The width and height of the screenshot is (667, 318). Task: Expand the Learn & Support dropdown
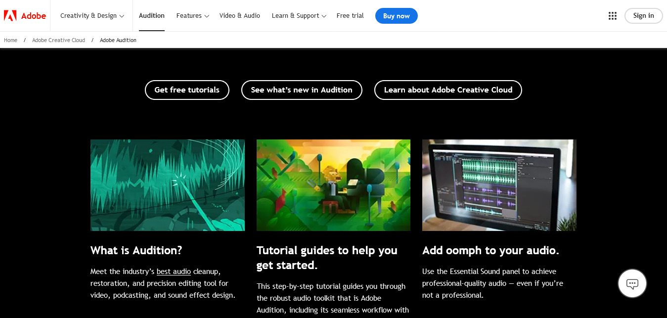(299, 16)
